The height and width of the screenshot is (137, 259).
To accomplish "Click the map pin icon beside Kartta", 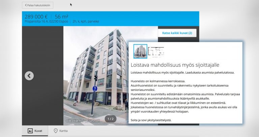I will coord(56,131).
